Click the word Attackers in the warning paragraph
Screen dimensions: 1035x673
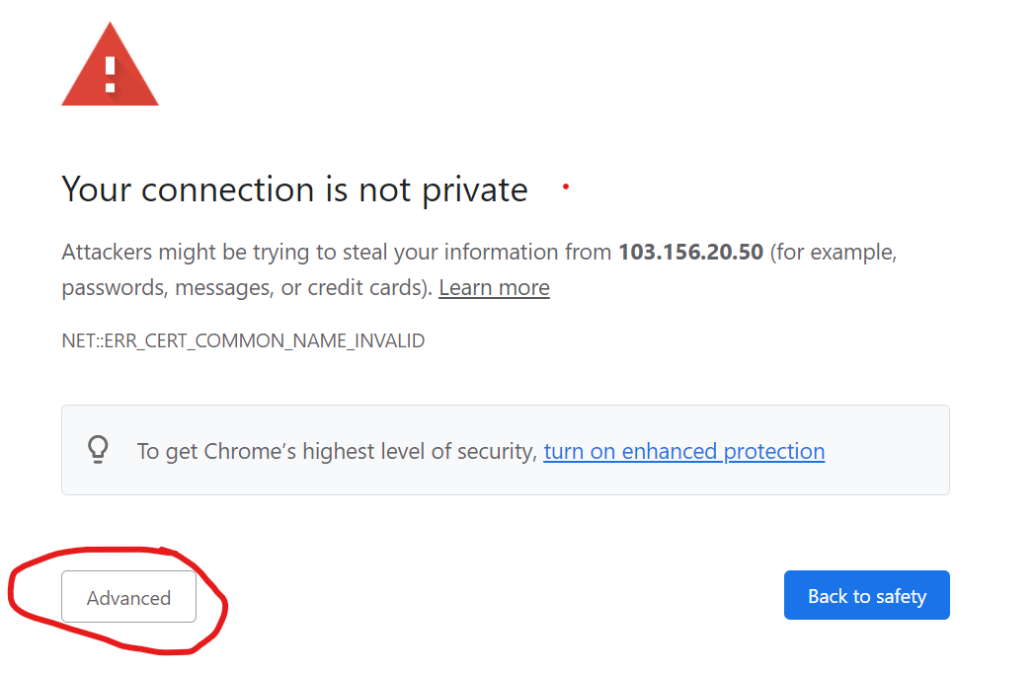coord(107,252)
